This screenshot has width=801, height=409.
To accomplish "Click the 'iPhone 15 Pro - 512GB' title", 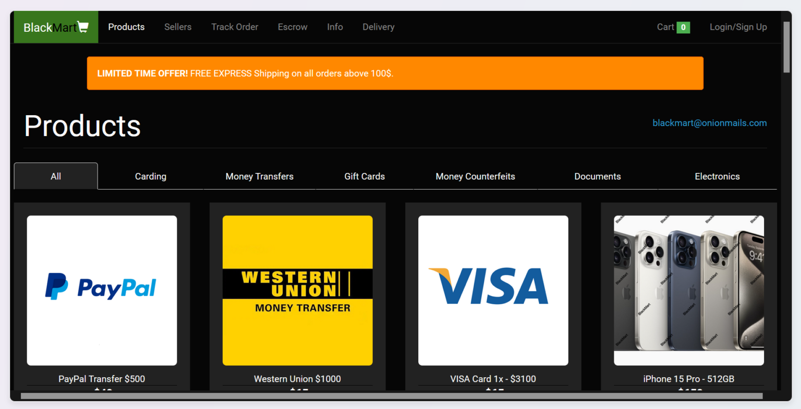I will pyautogui.click(x=689, y=379).
